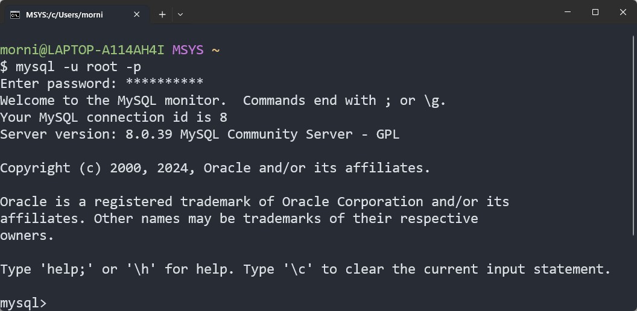Select the MSYS:/c/Users/morni tab
Image resolution: width=637 pixels, height=311 pixels.
click(x=66, y=14)
